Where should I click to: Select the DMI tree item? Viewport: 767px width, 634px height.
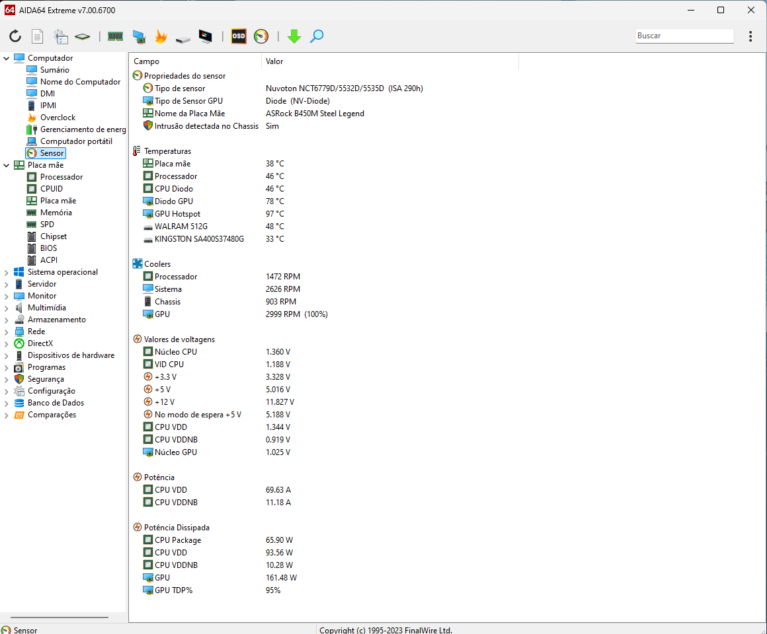(48, 94)
